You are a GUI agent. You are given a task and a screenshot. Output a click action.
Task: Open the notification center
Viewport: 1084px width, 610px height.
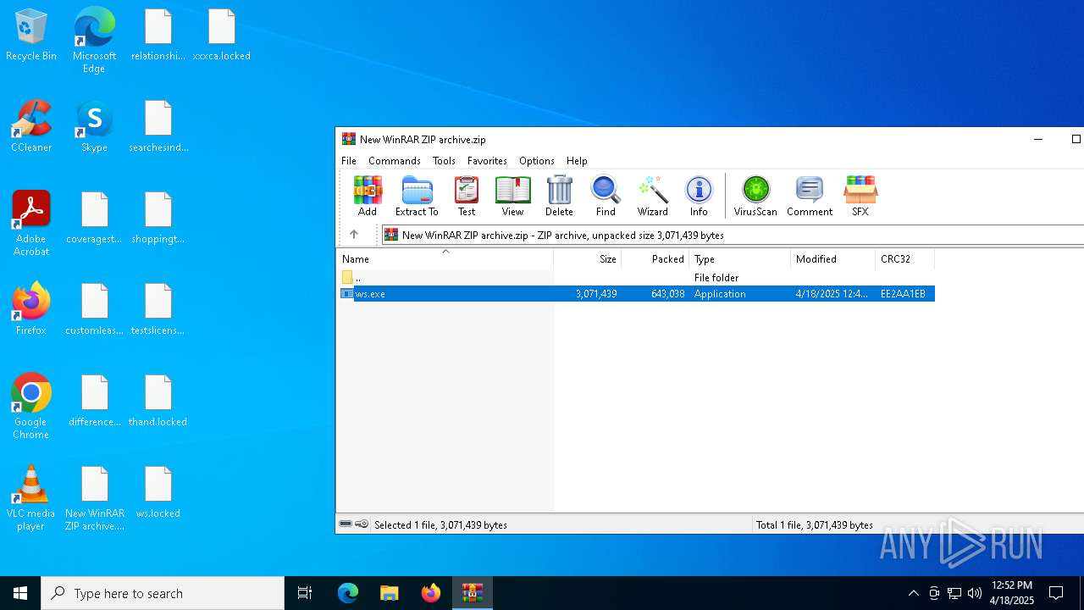pos(1056,593)
